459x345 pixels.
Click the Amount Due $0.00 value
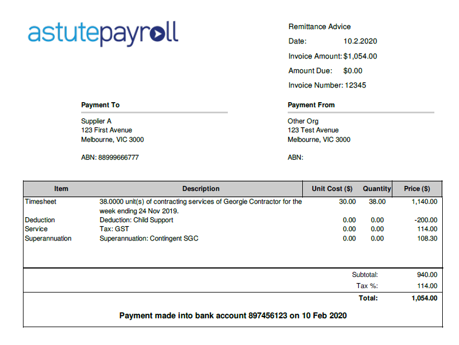(x=353, y=71)
